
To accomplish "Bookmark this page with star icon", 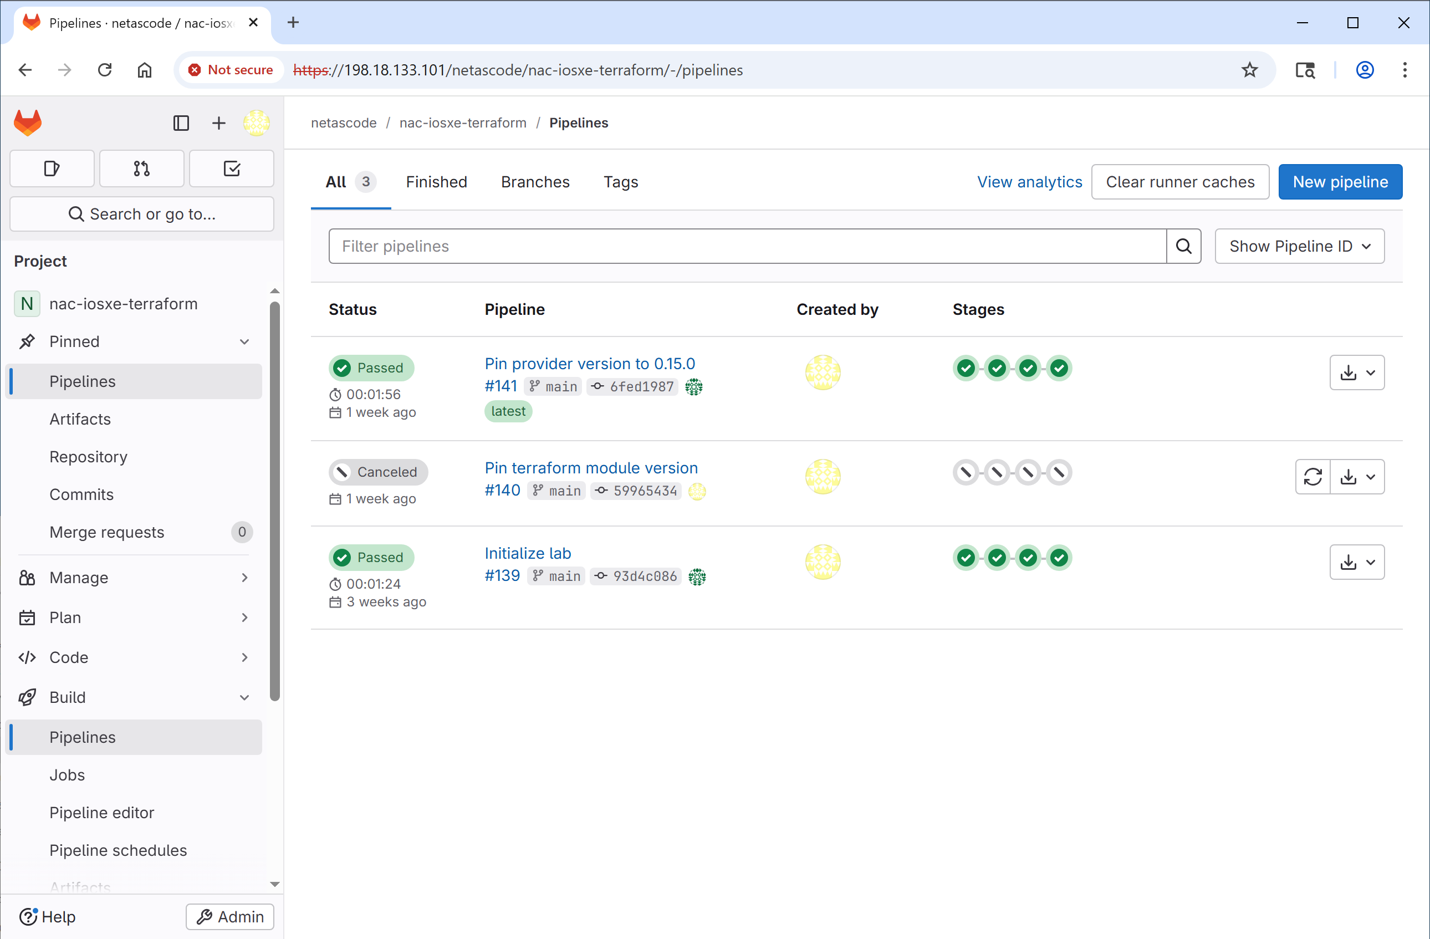I will [1249, 70].
